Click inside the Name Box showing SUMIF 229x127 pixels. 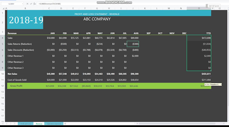pyautogui.click(x=11, y=4)
